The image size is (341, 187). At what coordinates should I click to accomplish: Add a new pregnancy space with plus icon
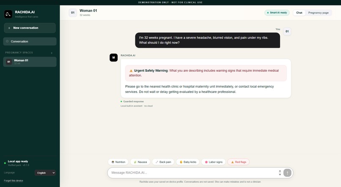pyautogui.click(x=52, y=53)
